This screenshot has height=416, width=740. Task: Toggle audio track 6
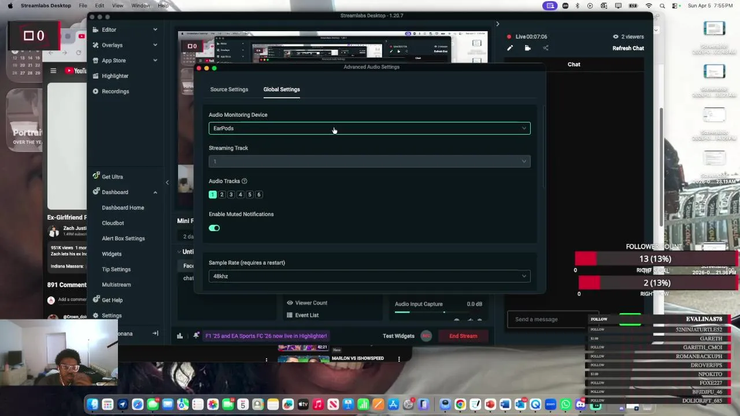pyautogui.click(x=258, y=195)
